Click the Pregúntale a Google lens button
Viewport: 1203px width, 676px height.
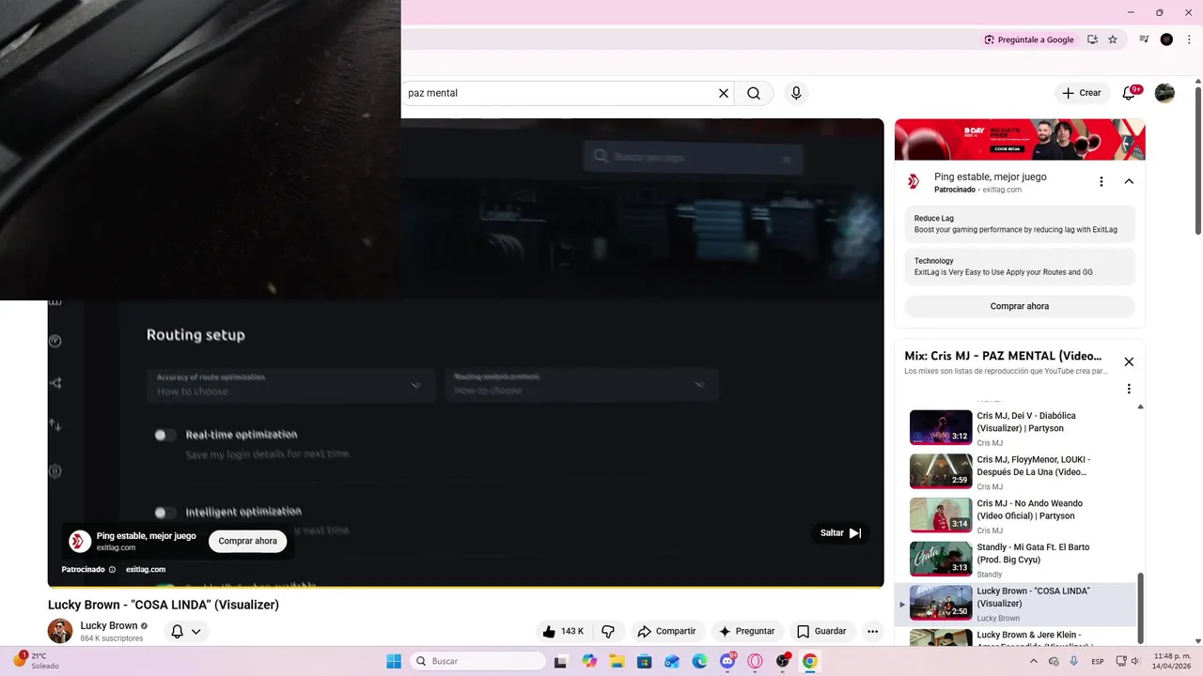pos(1029,39)
